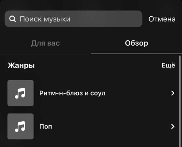Tap Отмена to cancel music search
The width and height of the screenshot is (182, 147).
(x=162, y=19)
